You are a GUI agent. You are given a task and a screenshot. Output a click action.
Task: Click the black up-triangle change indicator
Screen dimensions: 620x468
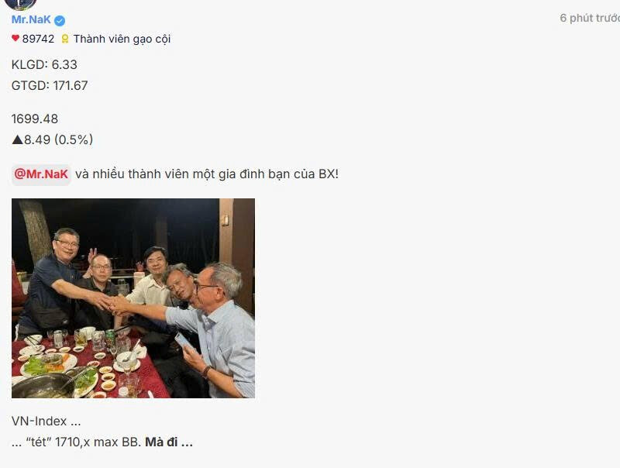(x=17, y=139)
